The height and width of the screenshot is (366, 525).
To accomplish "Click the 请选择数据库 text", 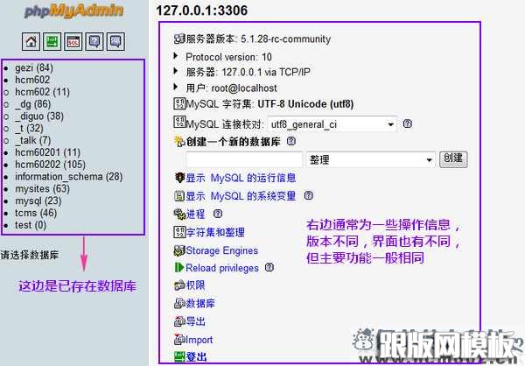I will (30, 255).
